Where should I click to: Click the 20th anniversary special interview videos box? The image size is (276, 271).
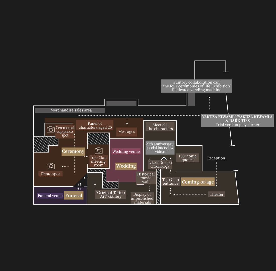(x=160, y=148)
